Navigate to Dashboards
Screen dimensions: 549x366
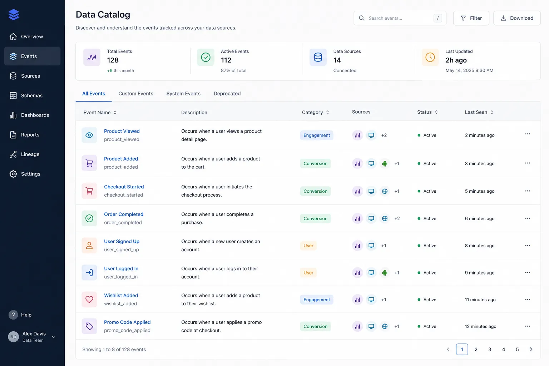32,115
